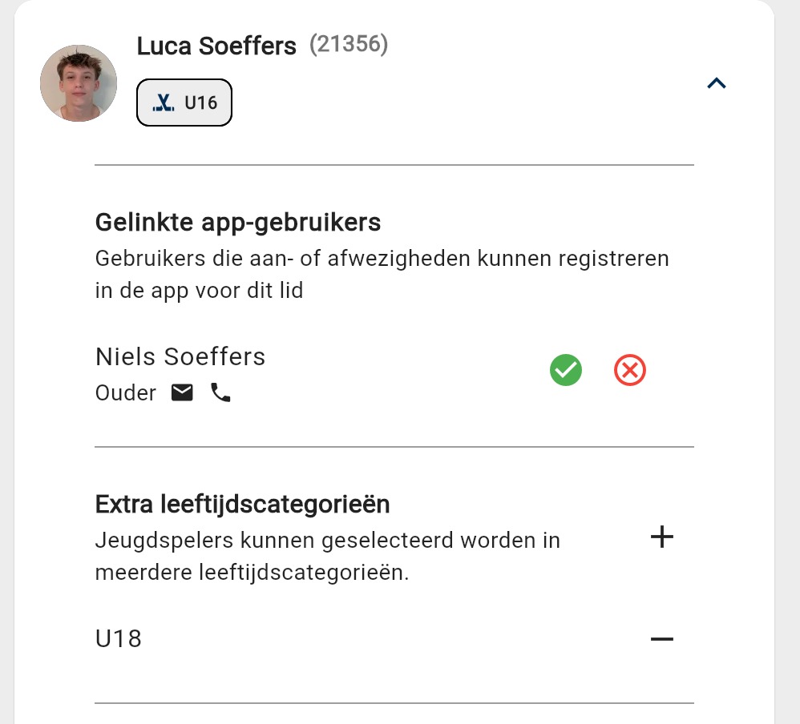Add an extra age category with plus icon

tap(661, 537)
